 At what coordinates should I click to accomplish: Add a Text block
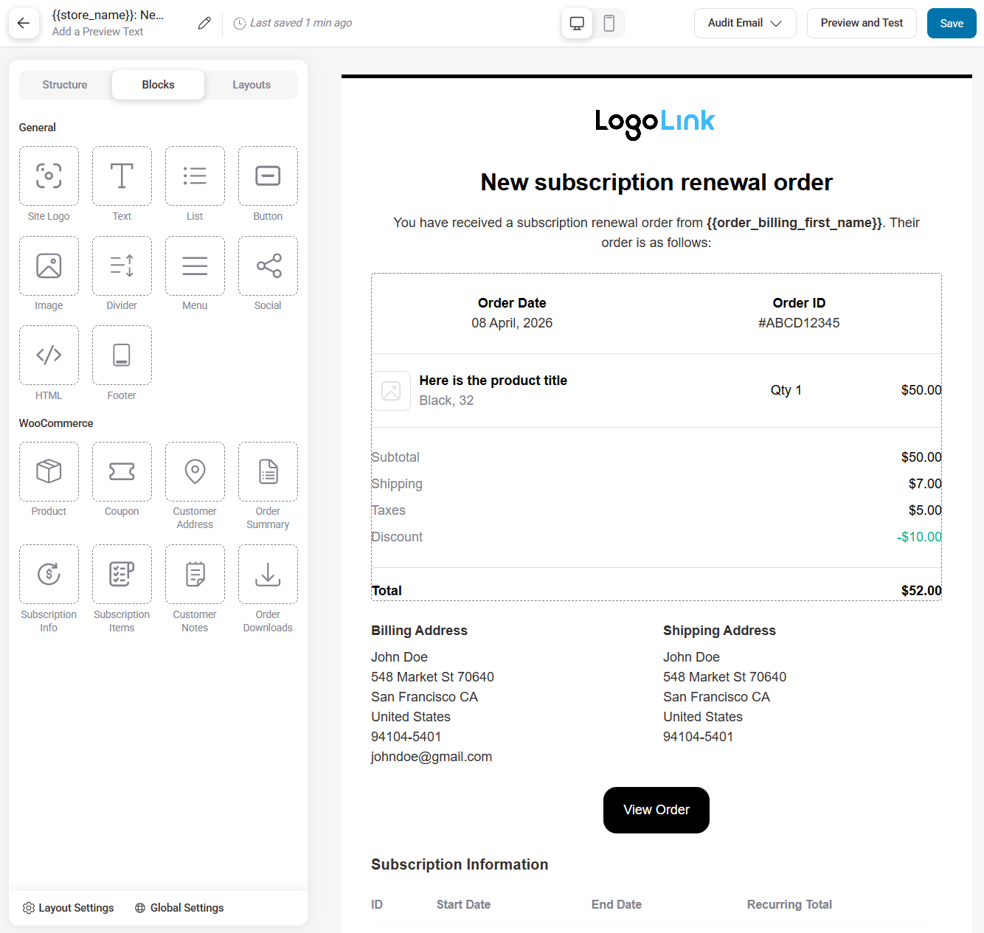pos(122,176)
